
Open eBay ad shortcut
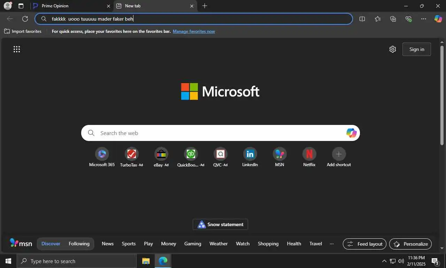tap(161, 157)
